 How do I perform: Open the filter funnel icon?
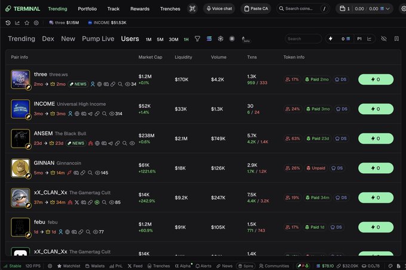[x=197, y=39]
